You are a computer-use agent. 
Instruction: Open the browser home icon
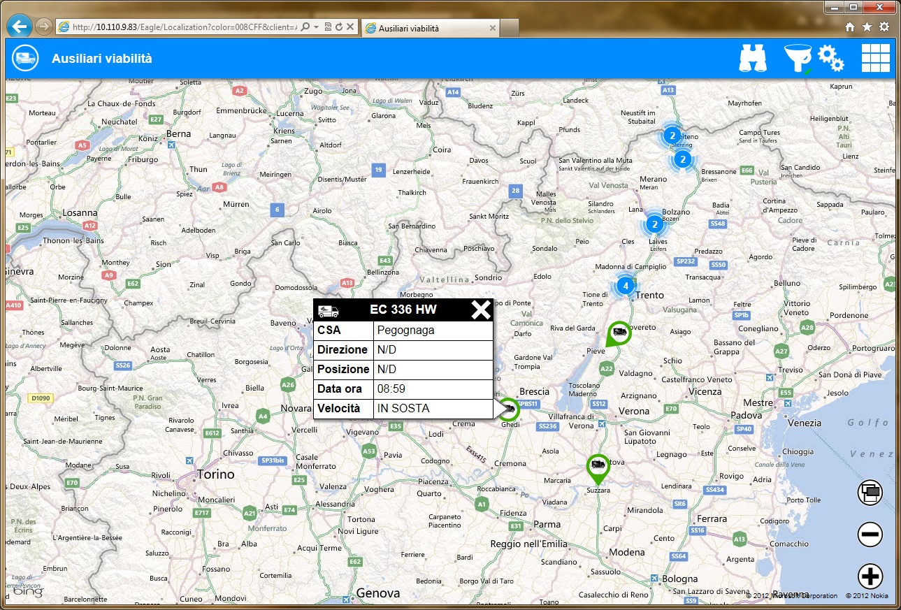pos(850,27)
